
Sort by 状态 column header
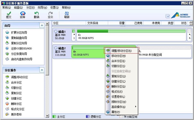pos(181,23)
